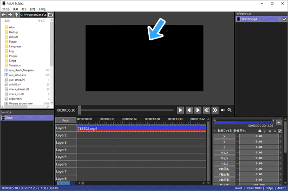The height and width of the screenshot is (191, 288).
Task: Toggle the 動画ファイル effect checkbox
Action: 280,131
